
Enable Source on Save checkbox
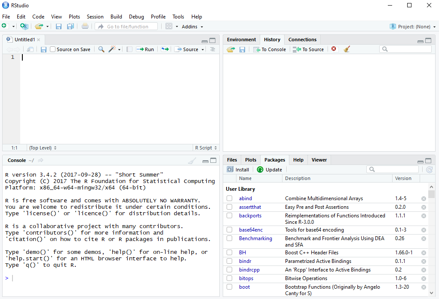(52, 49)
